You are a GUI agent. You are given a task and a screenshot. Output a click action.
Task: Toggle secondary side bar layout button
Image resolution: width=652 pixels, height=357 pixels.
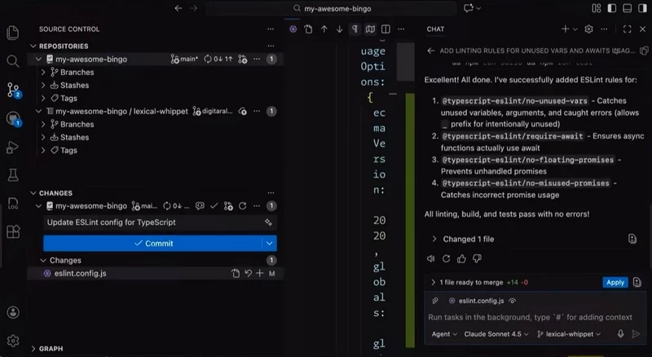click(642, 8)
